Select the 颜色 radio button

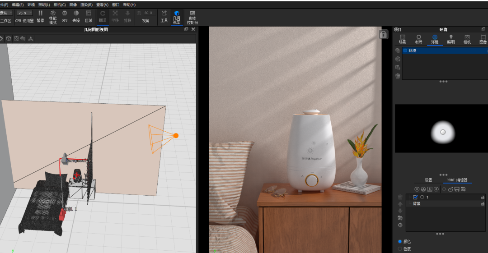tap(400, 241)
